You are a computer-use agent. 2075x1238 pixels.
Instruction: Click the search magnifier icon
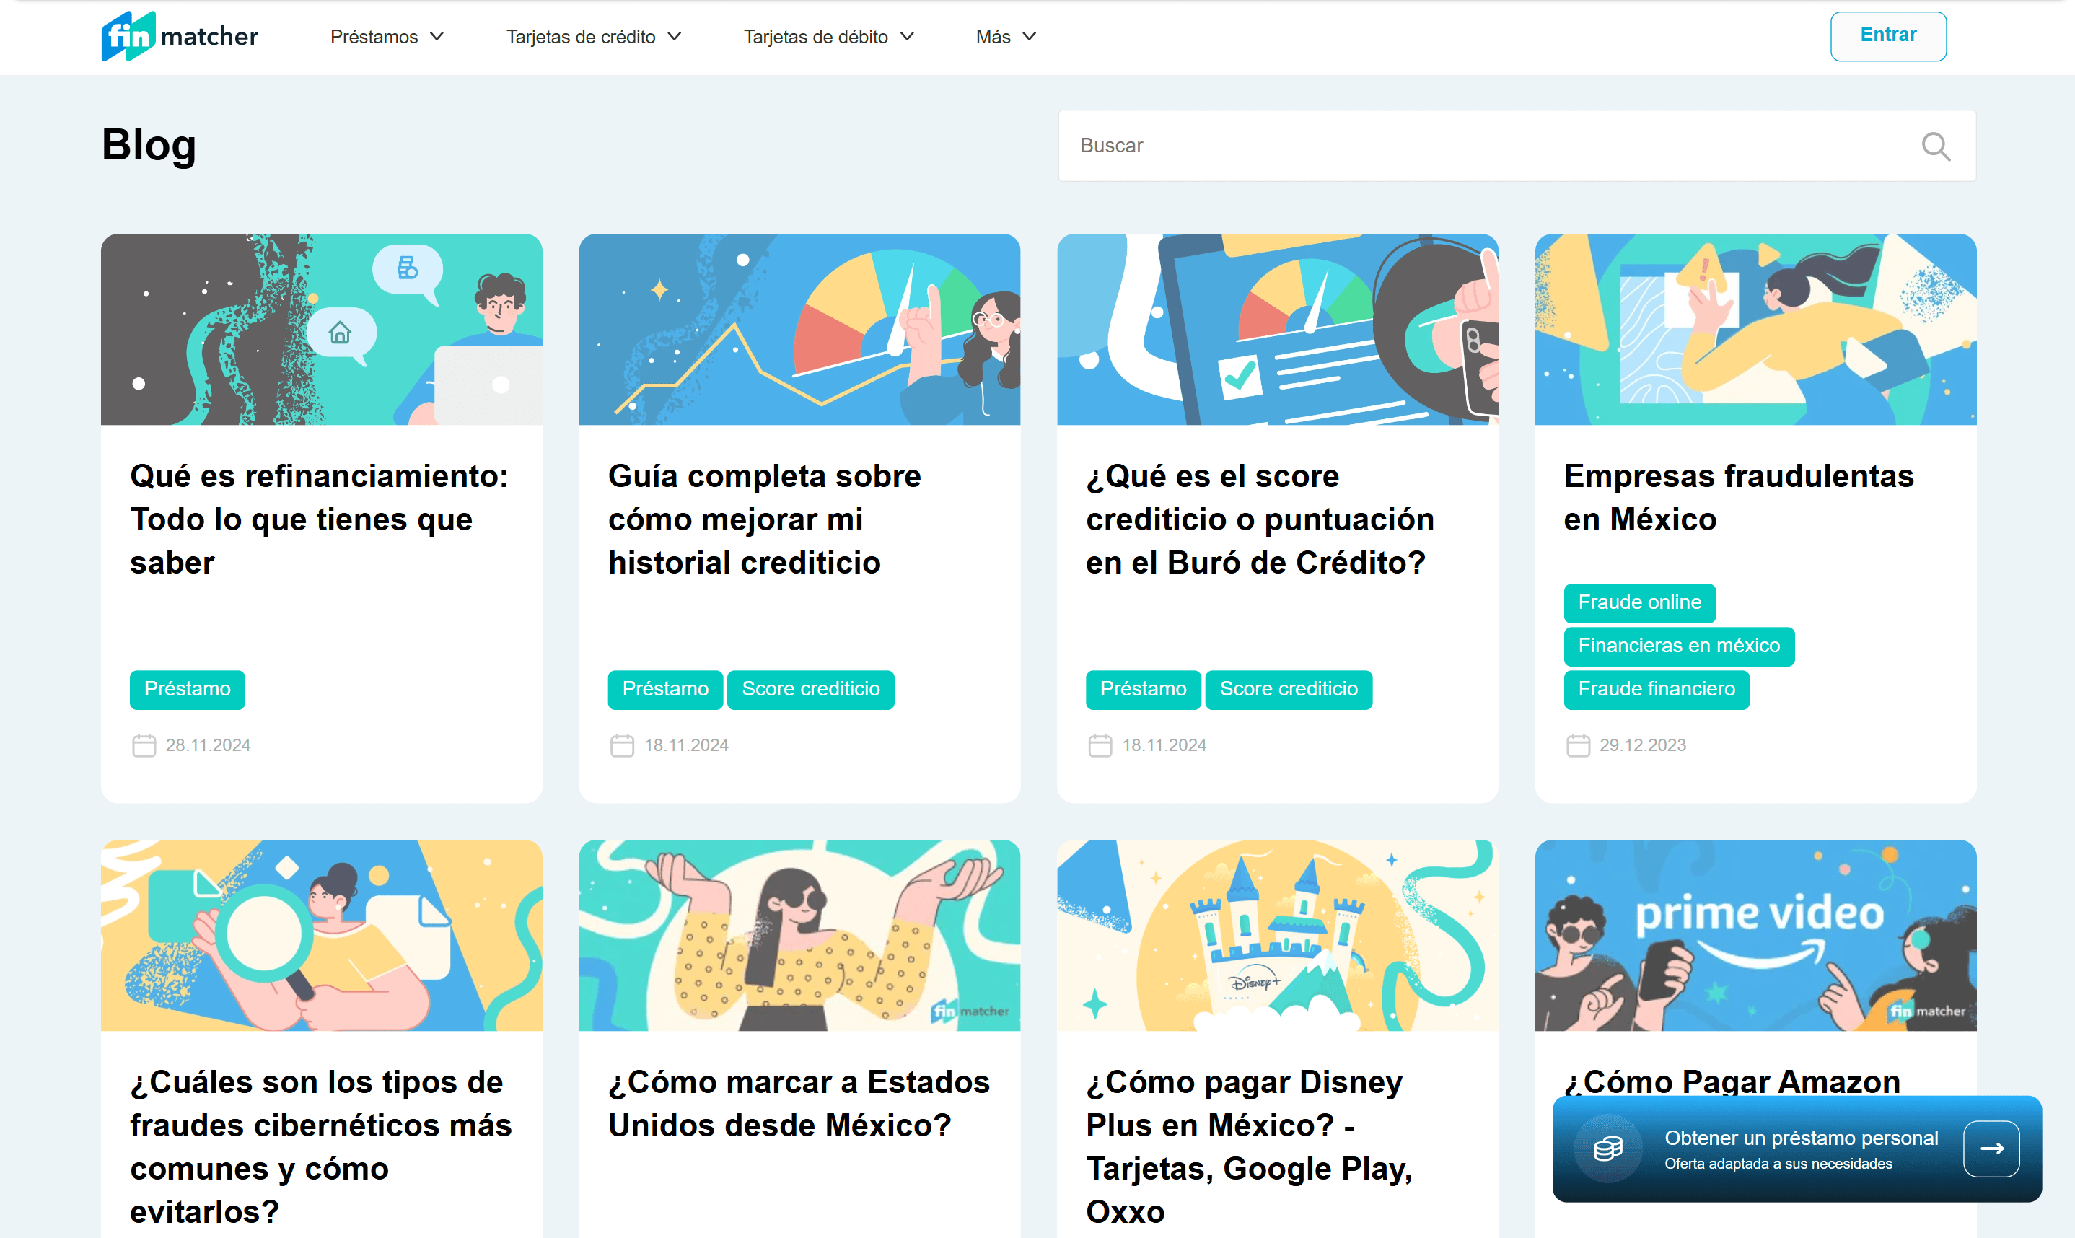[1936, 146]
